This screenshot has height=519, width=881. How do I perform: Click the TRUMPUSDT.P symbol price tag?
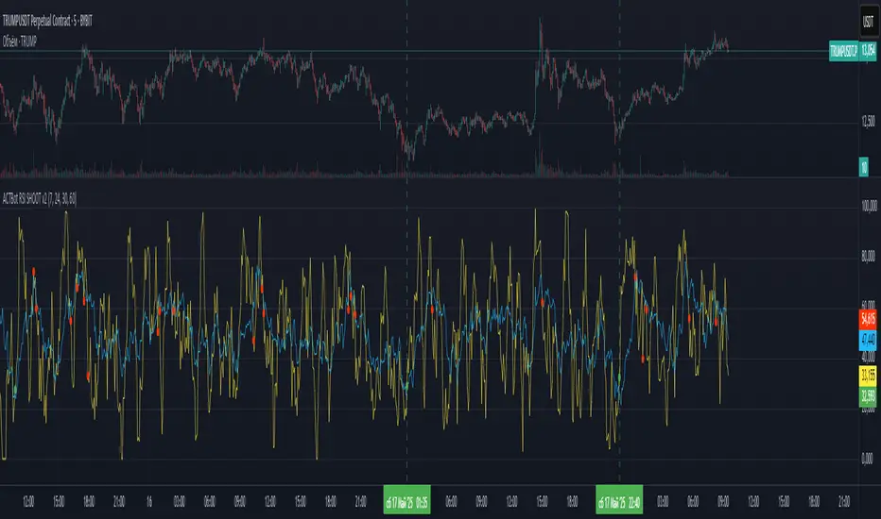[x=844, y=51]
